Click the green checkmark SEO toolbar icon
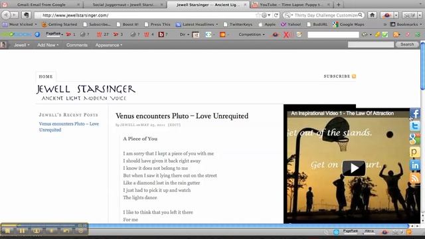425x239 pixels. (385, 35)
